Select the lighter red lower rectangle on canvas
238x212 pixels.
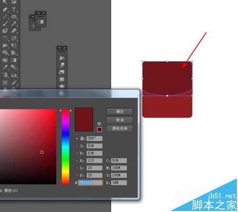pos(167,107)
